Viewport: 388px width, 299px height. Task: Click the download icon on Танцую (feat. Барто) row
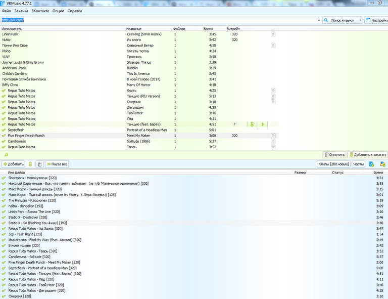tap(252, 124)
